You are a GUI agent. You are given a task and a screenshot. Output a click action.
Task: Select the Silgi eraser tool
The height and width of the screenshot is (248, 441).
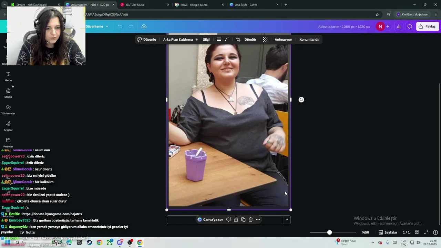(206, 40)
